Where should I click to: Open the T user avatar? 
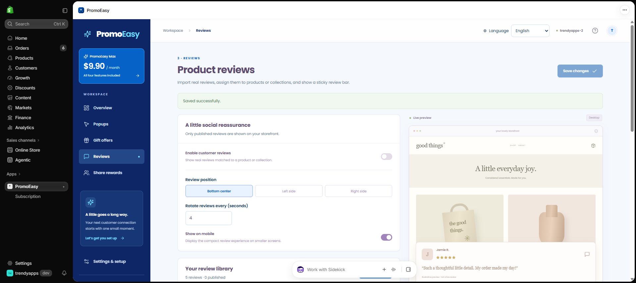tap(612, 30)
